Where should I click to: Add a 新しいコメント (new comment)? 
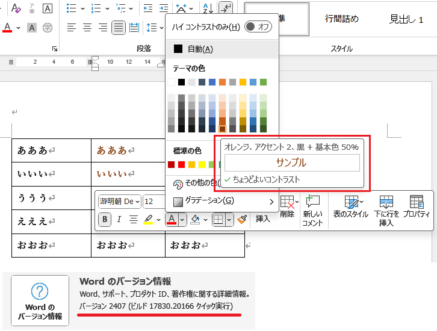click(x=312, y=211)
